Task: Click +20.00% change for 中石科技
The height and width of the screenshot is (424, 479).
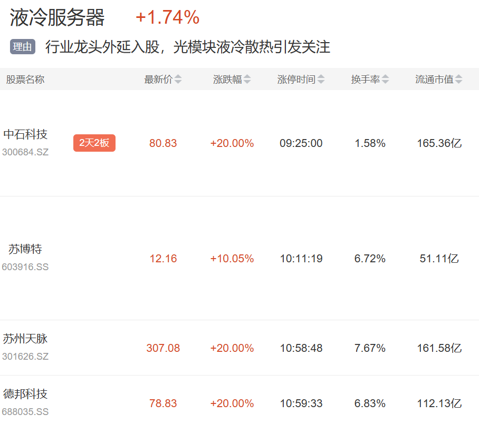Action: [x=232, y=143]
